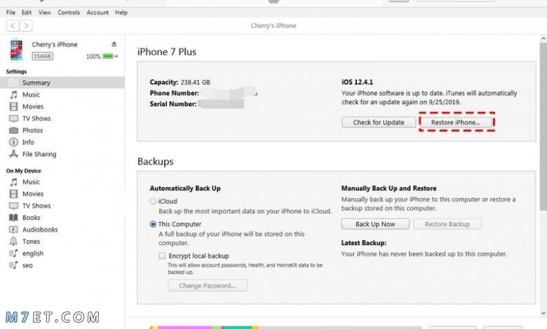The width and height of the screenshot is (547, 329).
Task: Click Back Up Now button
Action: [375, 224]
